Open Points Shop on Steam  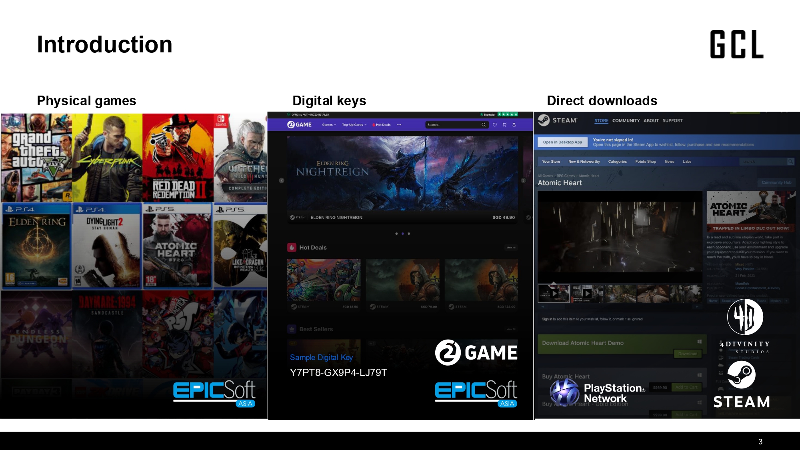coord(646,162)
